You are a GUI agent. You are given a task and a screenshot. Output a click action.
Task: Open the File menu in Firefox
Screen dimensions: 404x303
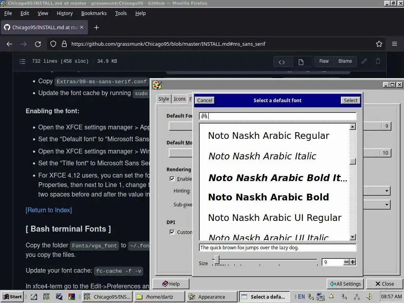[x=8, y=13]
